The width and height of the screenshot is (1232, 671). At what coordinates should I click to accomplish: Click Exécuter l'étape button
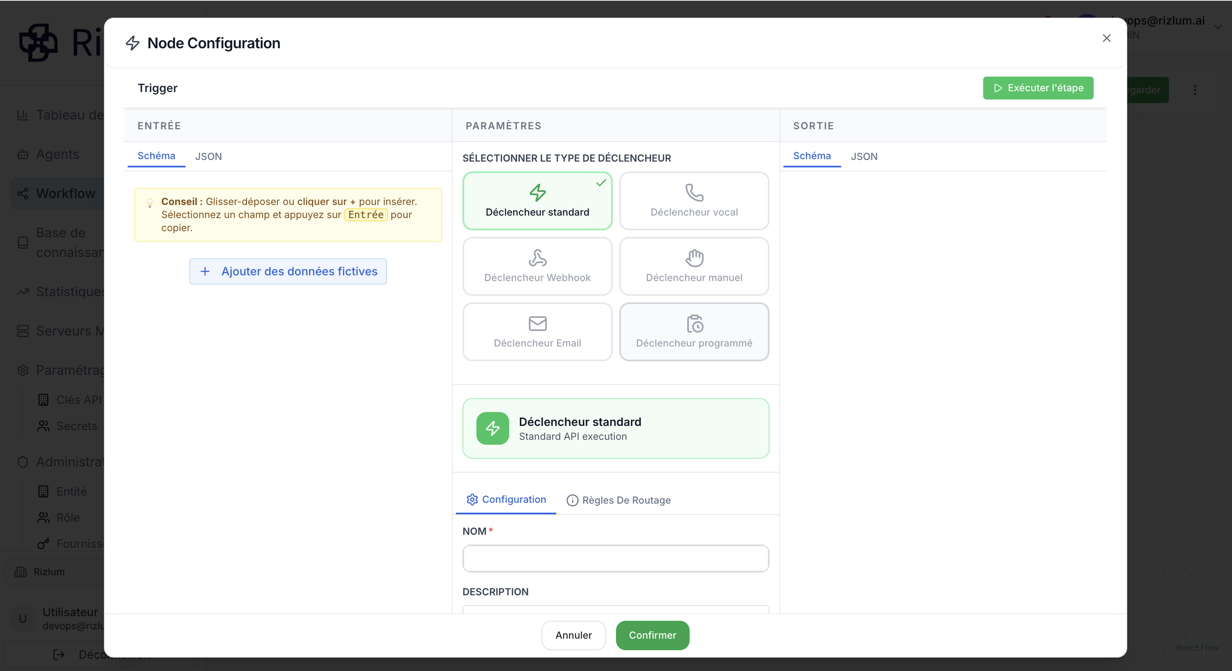click(x=1038, y=88)
